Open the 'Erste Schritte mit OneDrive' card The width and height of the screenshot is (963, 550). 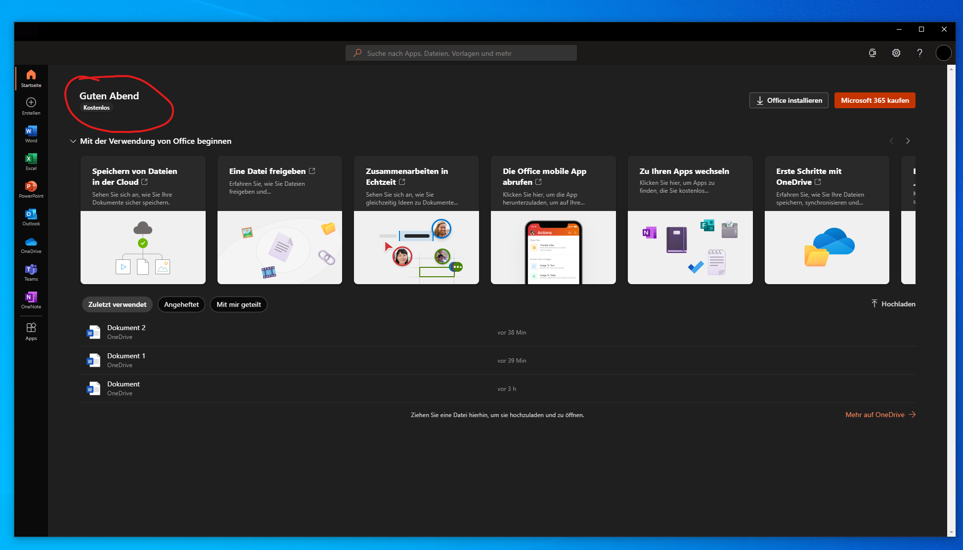(x=827, y=220)
